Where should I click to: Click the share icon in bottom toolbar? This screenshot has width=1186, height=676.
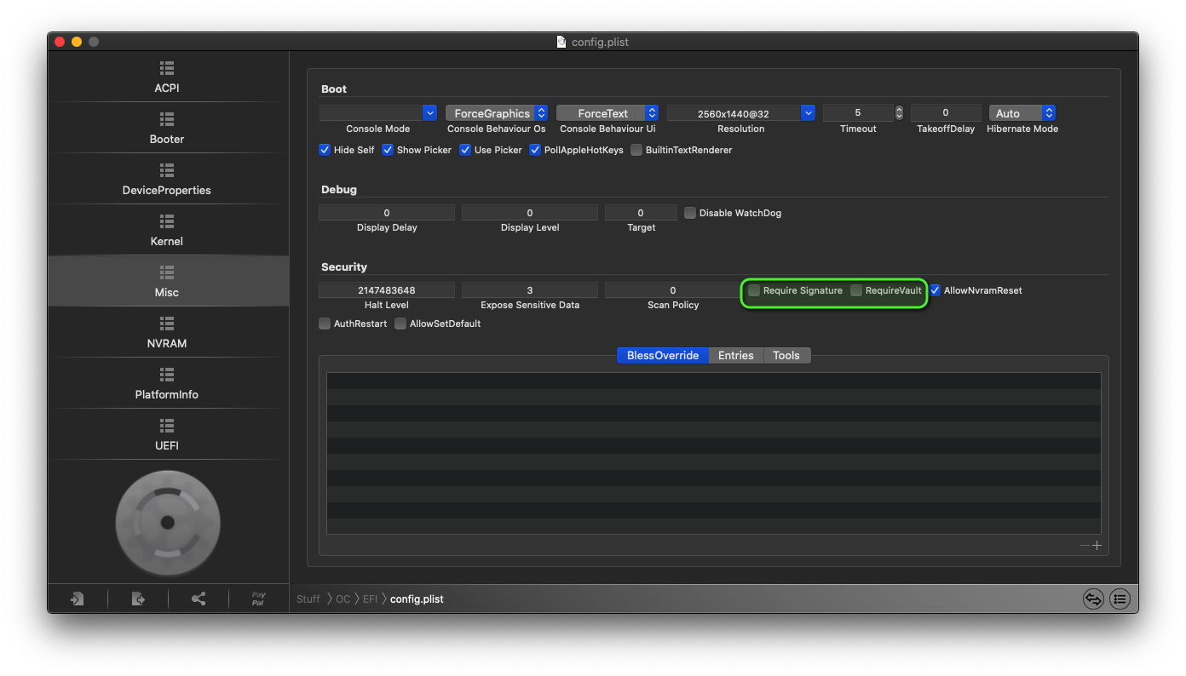click(x=199, y=599)
